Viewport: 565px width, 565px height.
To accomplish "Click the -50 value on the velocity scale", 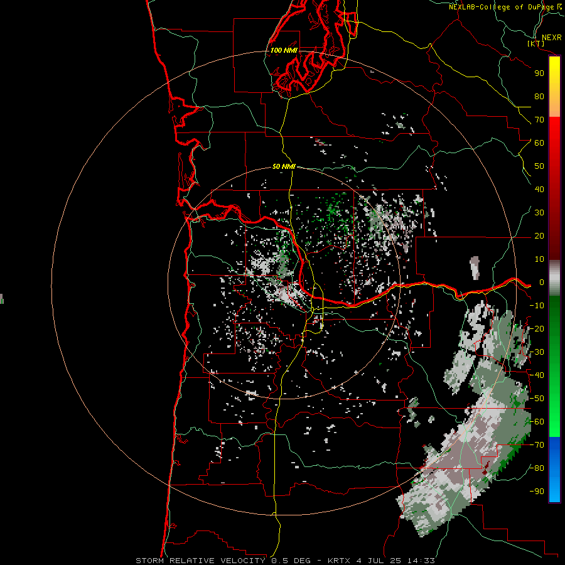I will [537, 399].
